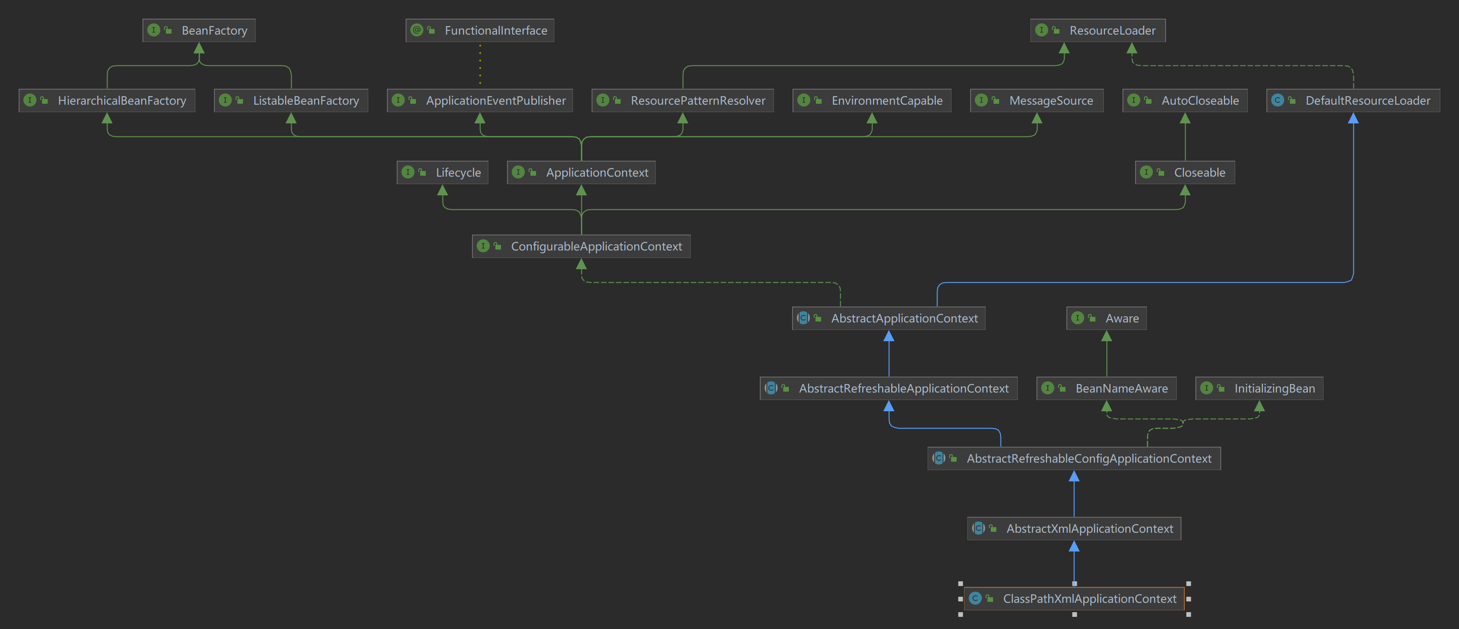Select the EnvironmentCapable node
Image resolution: width=1459 pixels, height=629 pixels.
tap(887, 101)
